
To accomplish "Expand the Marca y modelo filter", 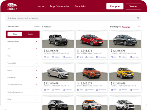I will [22, 41].
